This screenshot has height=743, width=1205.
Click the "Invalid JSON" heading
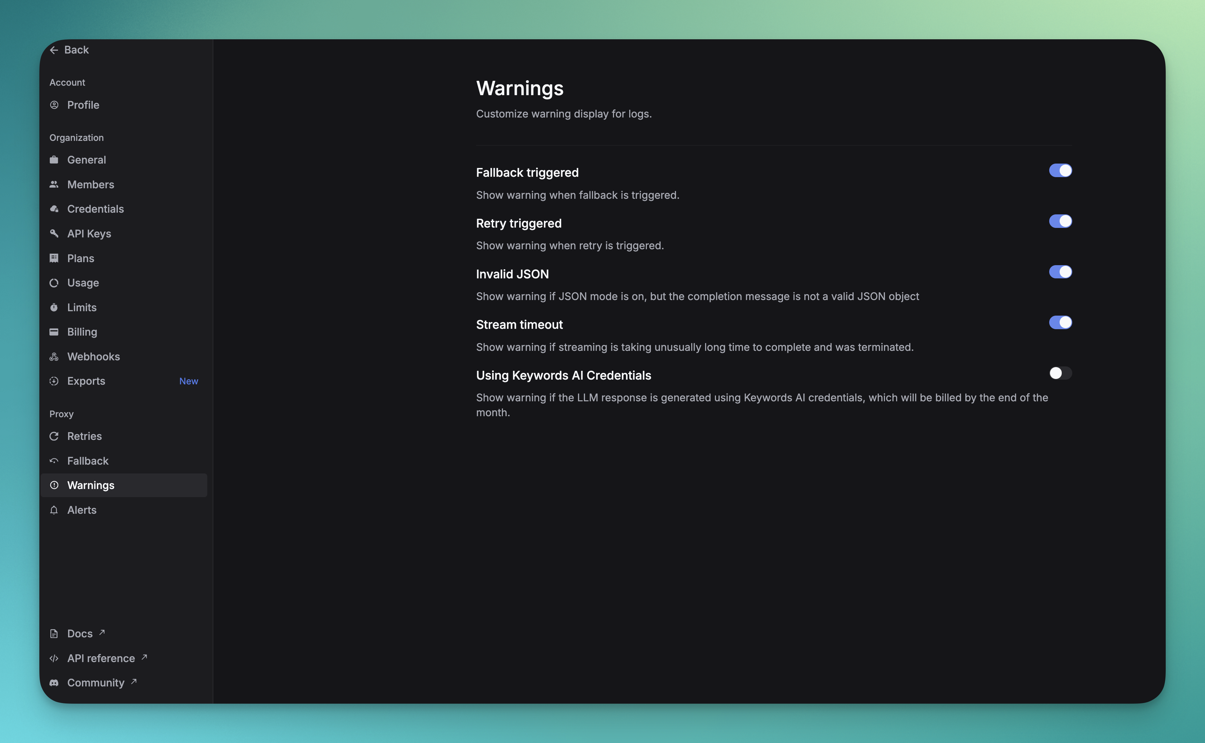tap(512, 274)
